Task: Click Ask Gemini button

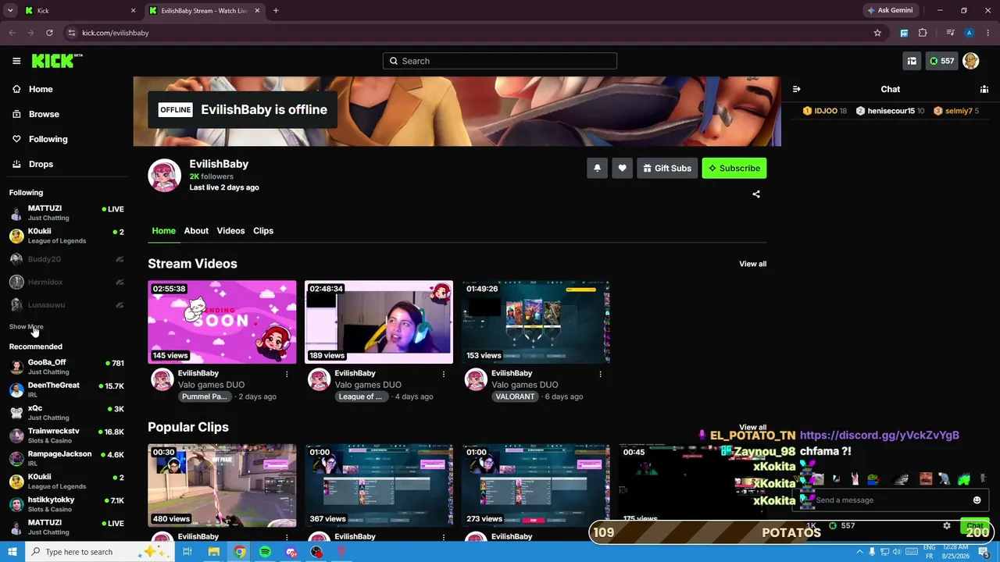Action: (x=890, y=11)
